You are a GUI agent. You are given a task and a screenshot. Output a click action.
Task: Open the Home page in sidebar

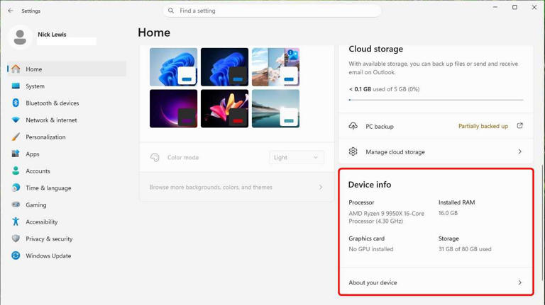(67, 69)
